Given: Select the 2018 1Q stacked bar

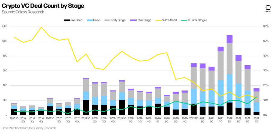Looking at the screenshot, I should click(86, 97).
